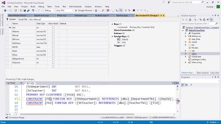The image size is (221, 124).
Task: Click Collapse All icon in Solution Explorer
Action: tap(208, 20)
